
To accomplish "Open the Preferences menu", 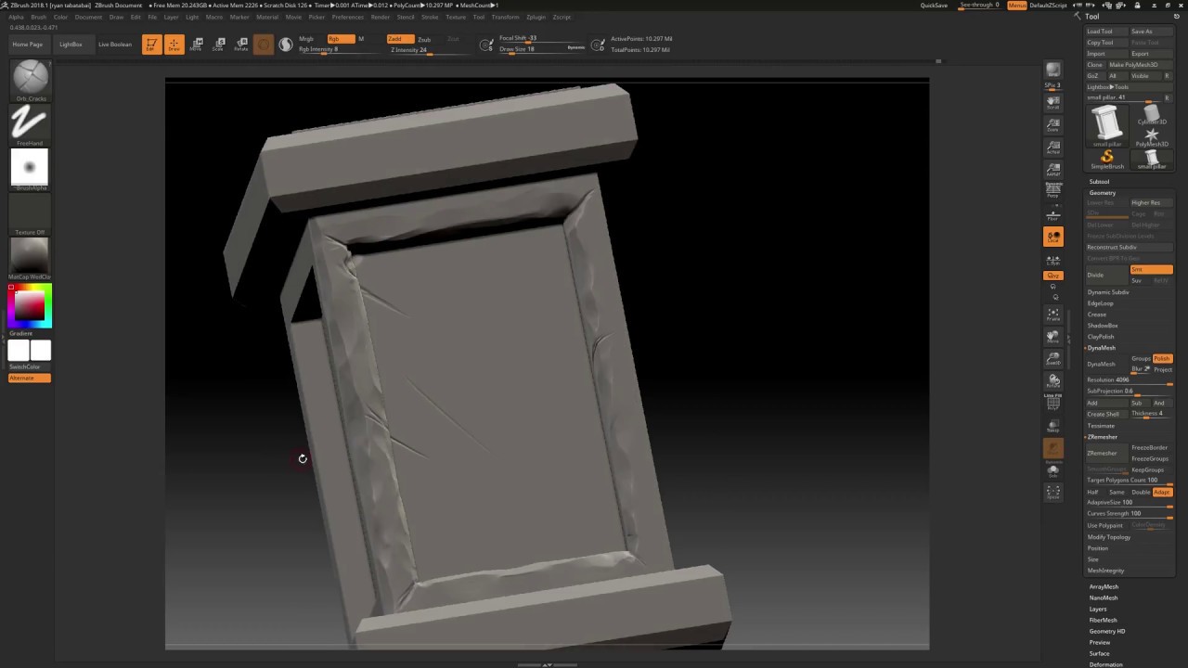I will click(x=348, y=17).
